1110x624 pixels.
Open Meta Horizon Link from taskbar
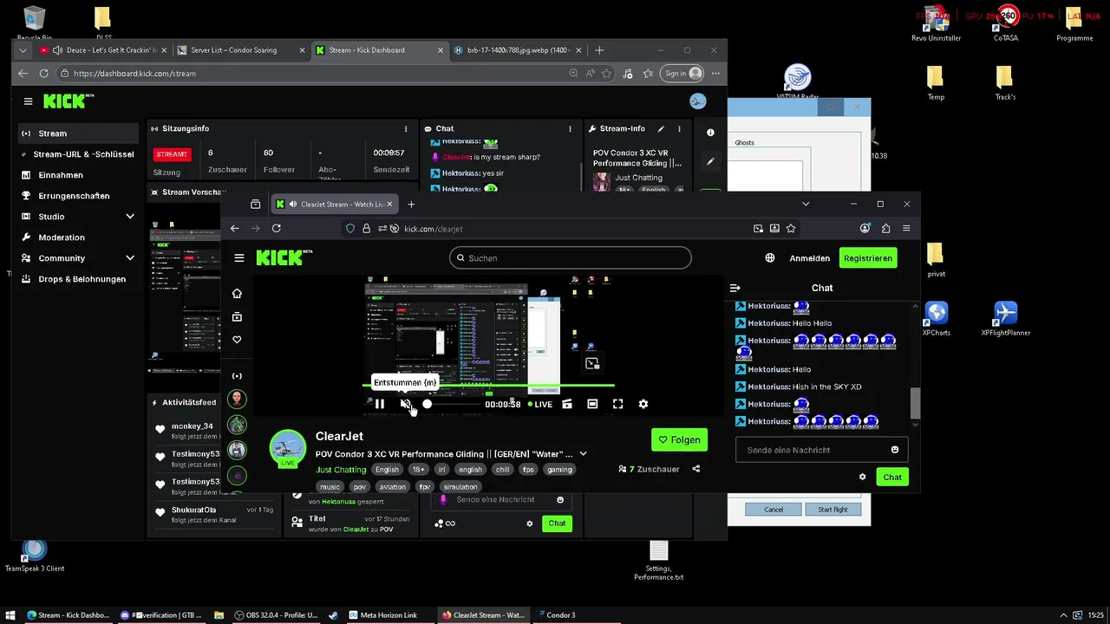point(383,615)
